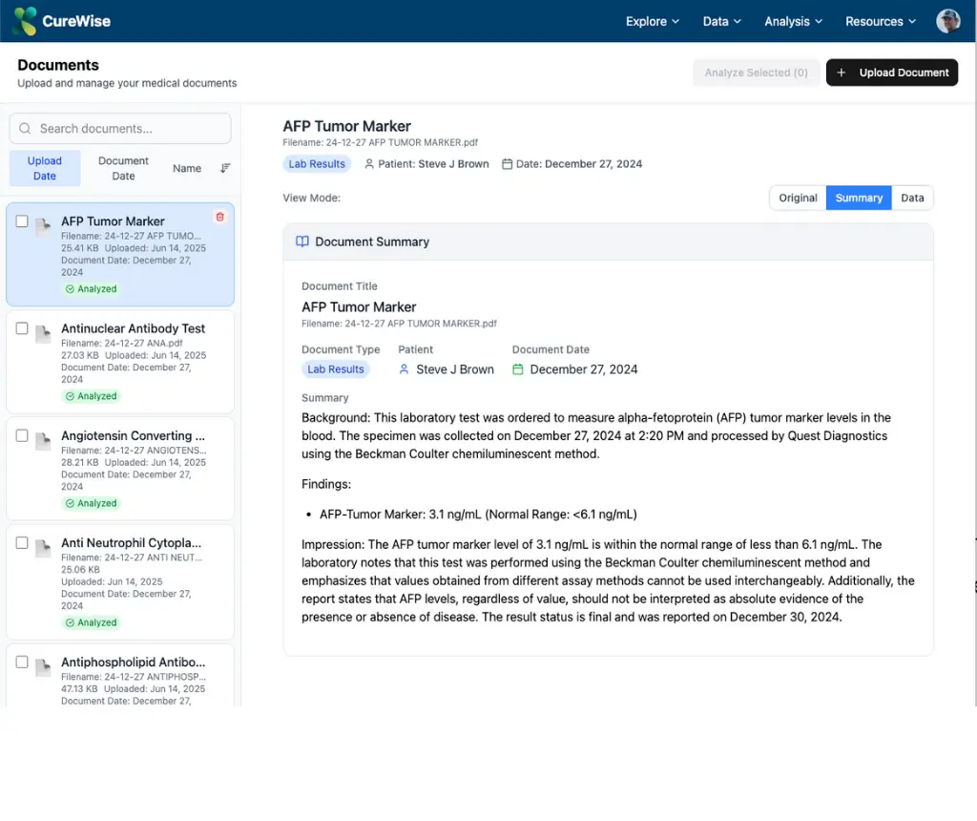Click the search magnifier icon
This screenshot has height=821, width=977.
coord(24,128)
